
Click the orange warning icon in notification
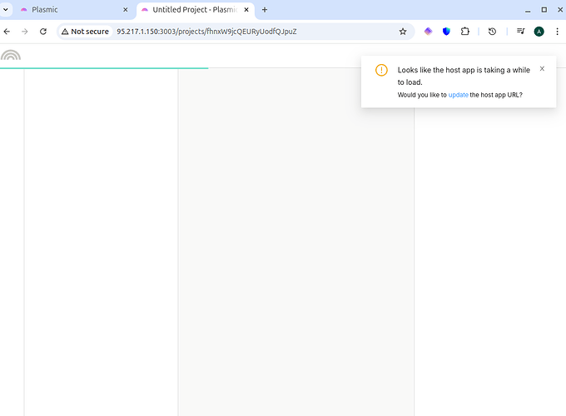pos(381,71)
